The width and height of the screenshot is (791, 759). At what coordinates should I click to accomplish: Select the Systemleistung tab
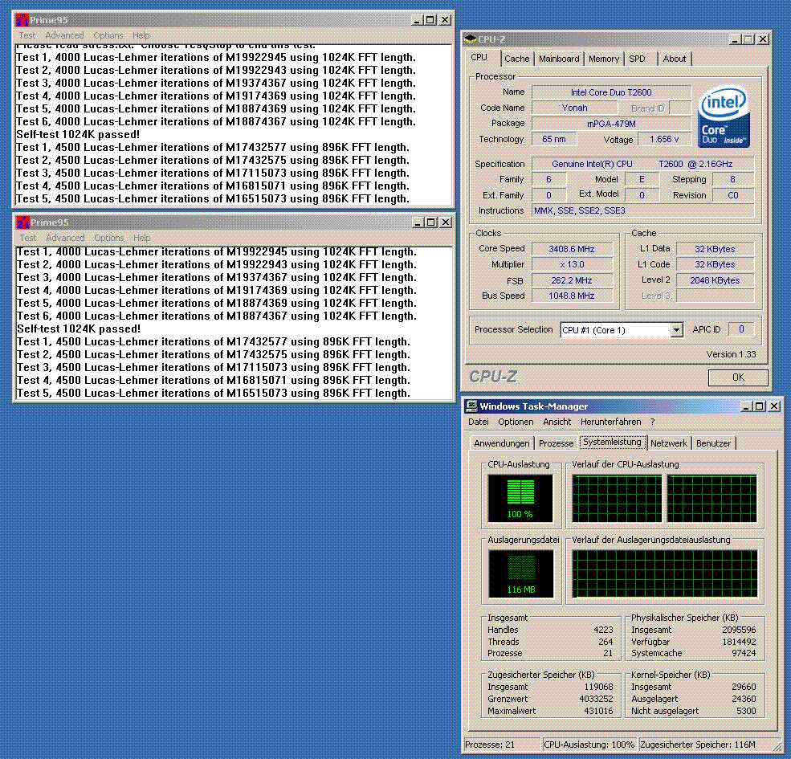pyautogui.click(x=613, y=442)
